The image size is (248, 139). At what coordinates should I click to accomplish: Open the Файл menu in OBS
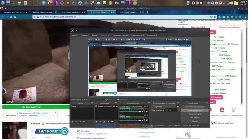75,35
